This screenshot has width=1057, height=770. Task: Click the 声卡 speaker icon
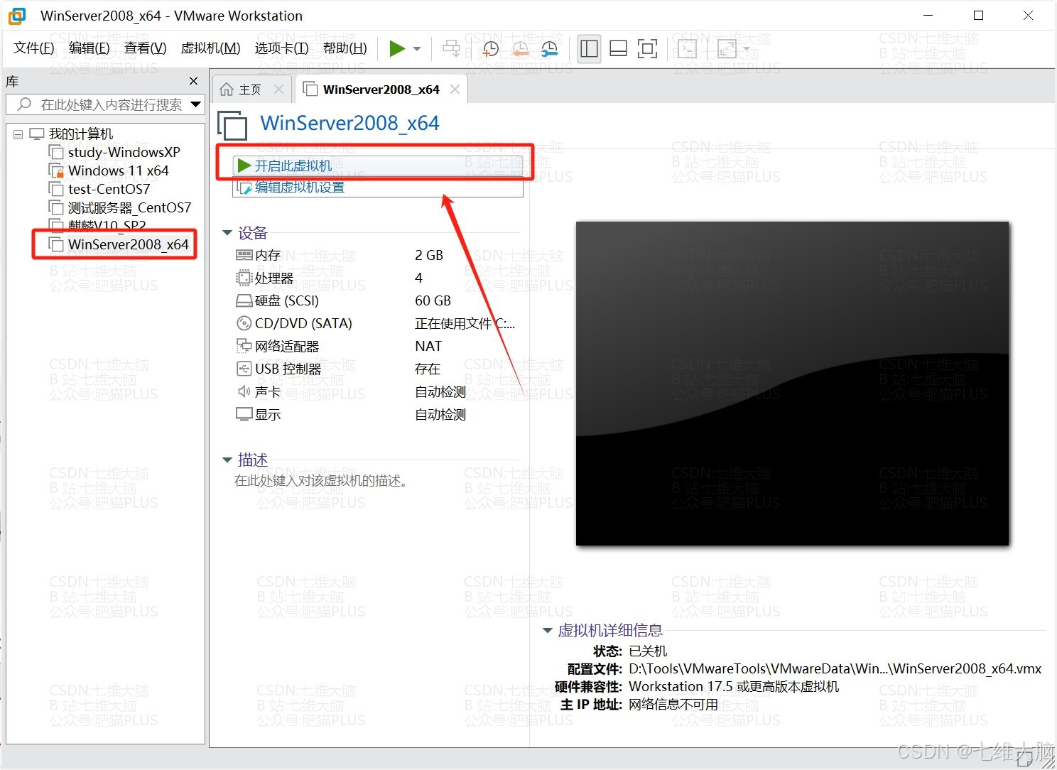pyautogui.click(x=244, y=391)
